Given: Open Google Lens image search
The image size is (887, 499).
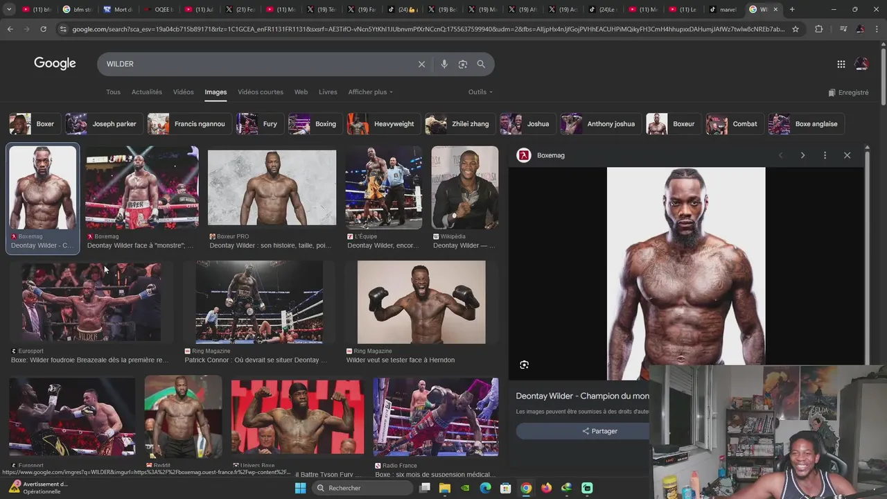Looking at the screenshot, I should [x=462, y=64].
